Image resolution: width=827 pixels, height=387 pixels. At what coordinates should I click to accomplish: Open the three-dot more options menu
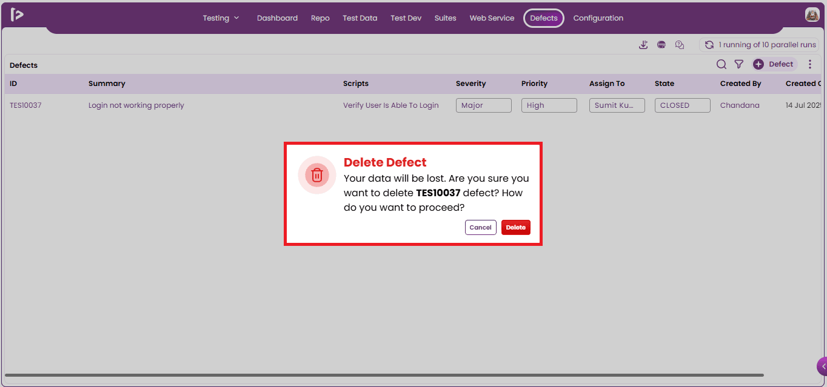[810, 64]
